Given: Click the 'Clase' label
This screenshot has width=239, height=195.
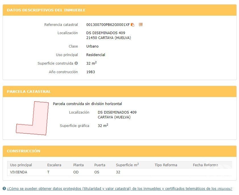Looking at the screenshot, I should (x=73, y=46).
